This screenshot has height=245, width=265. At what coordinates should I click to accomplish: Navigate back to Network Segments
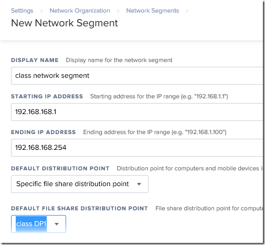click(153, 11)
